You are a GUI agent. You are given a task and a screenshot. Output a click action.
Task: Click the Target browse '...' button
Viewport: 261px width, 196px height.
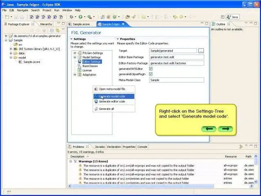pos(201,51)
